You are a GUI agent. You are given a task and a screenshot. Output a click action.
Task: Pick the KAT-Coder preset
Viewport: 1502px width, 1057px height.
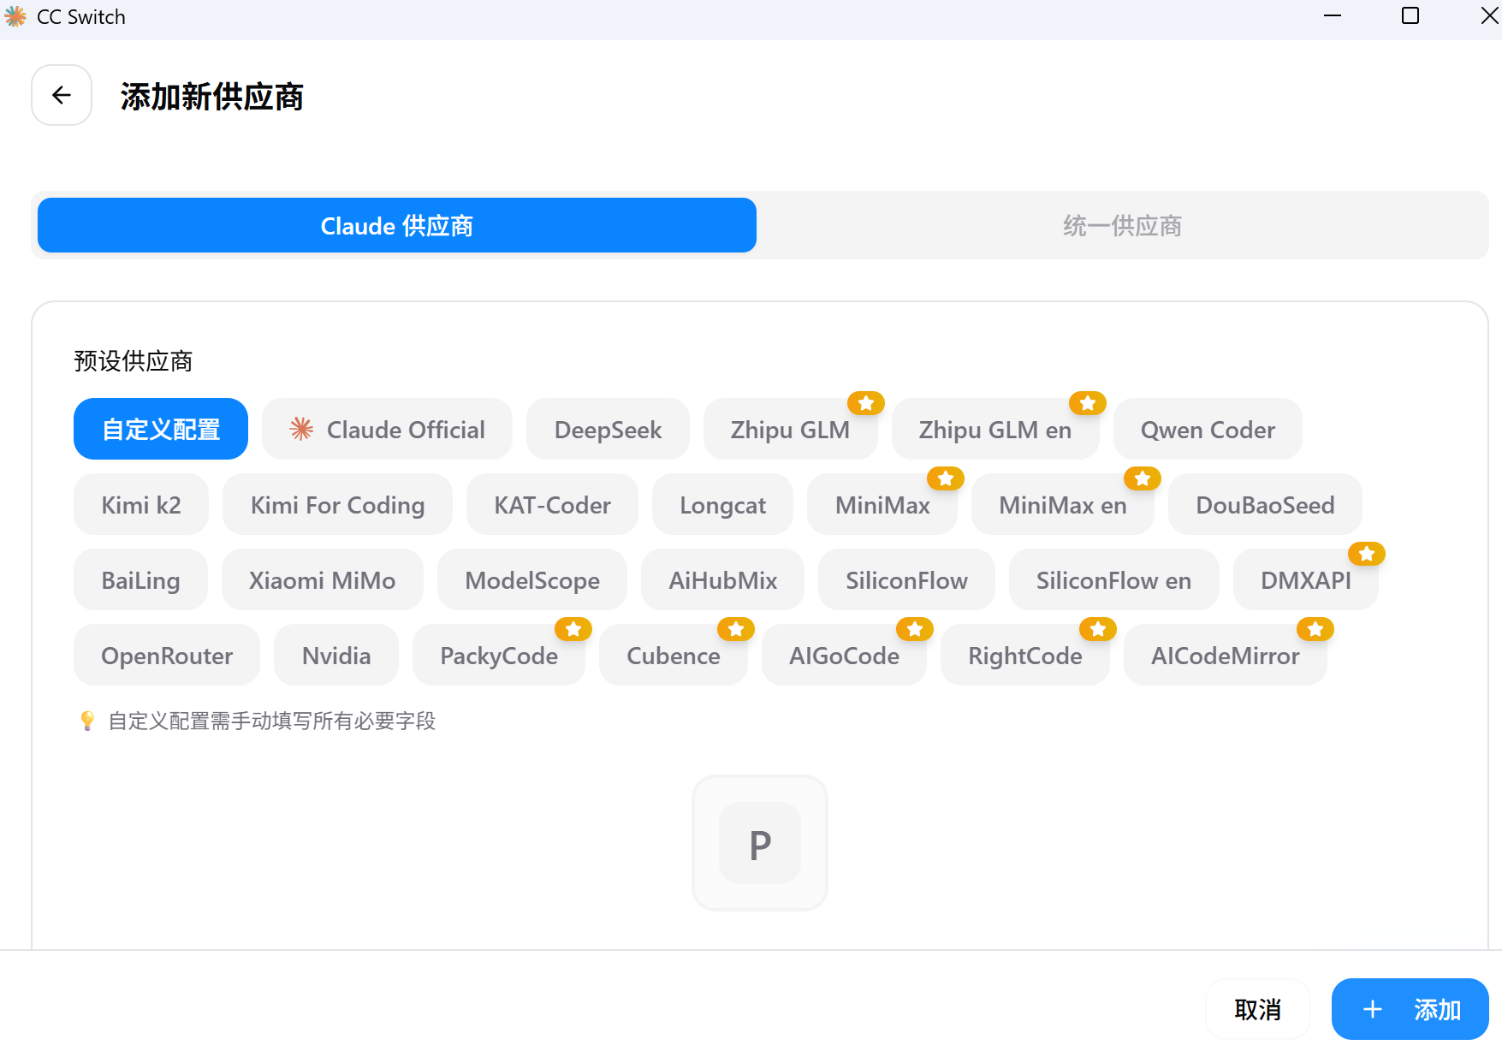pos(552,504)
